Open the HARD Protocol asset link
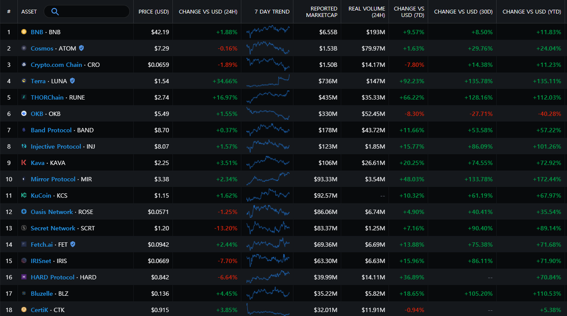 53,277
